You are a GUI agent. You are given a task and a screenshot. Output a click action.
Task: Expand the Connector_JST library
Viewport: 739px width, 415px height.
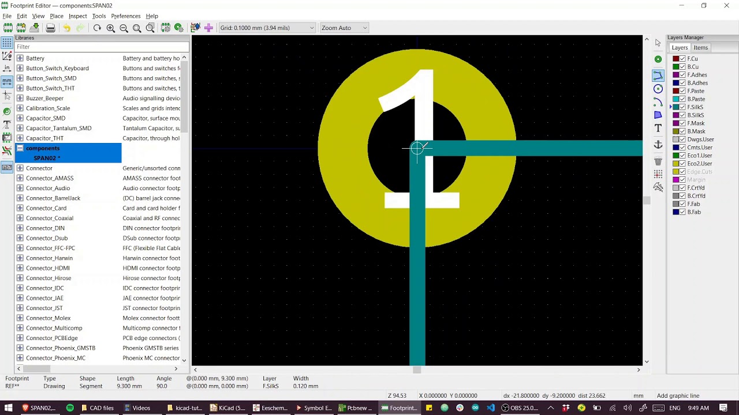point(20,308)
